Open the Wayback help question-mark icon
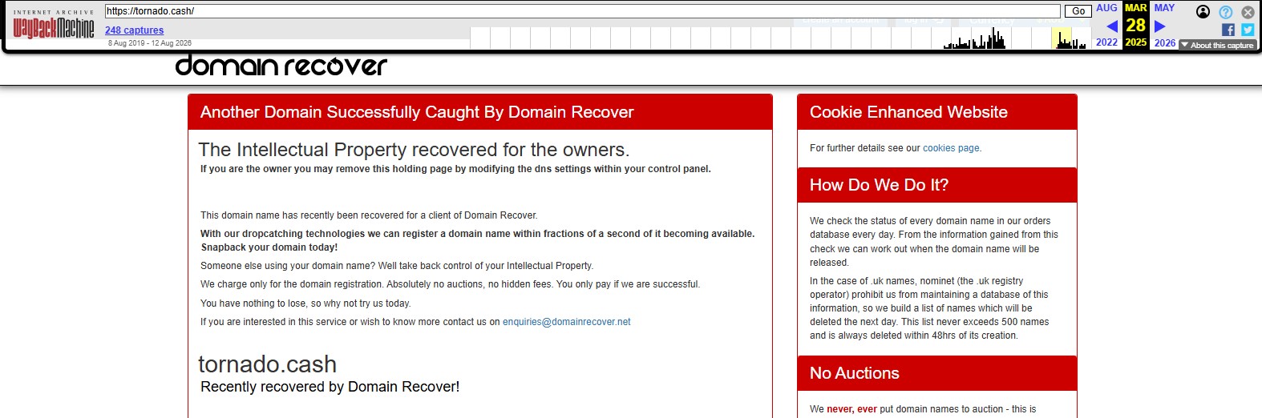Viewport: 1262px width, 418px height. coord(1226,12)
